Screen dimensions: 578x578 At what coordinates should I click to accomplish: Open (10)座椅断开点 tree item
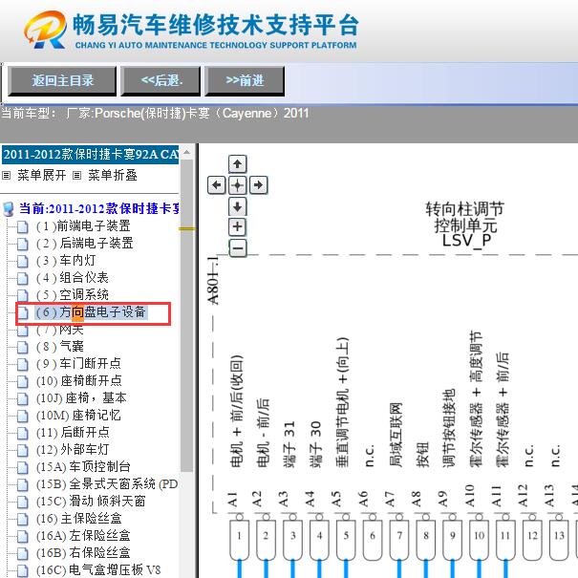(78, 381)
